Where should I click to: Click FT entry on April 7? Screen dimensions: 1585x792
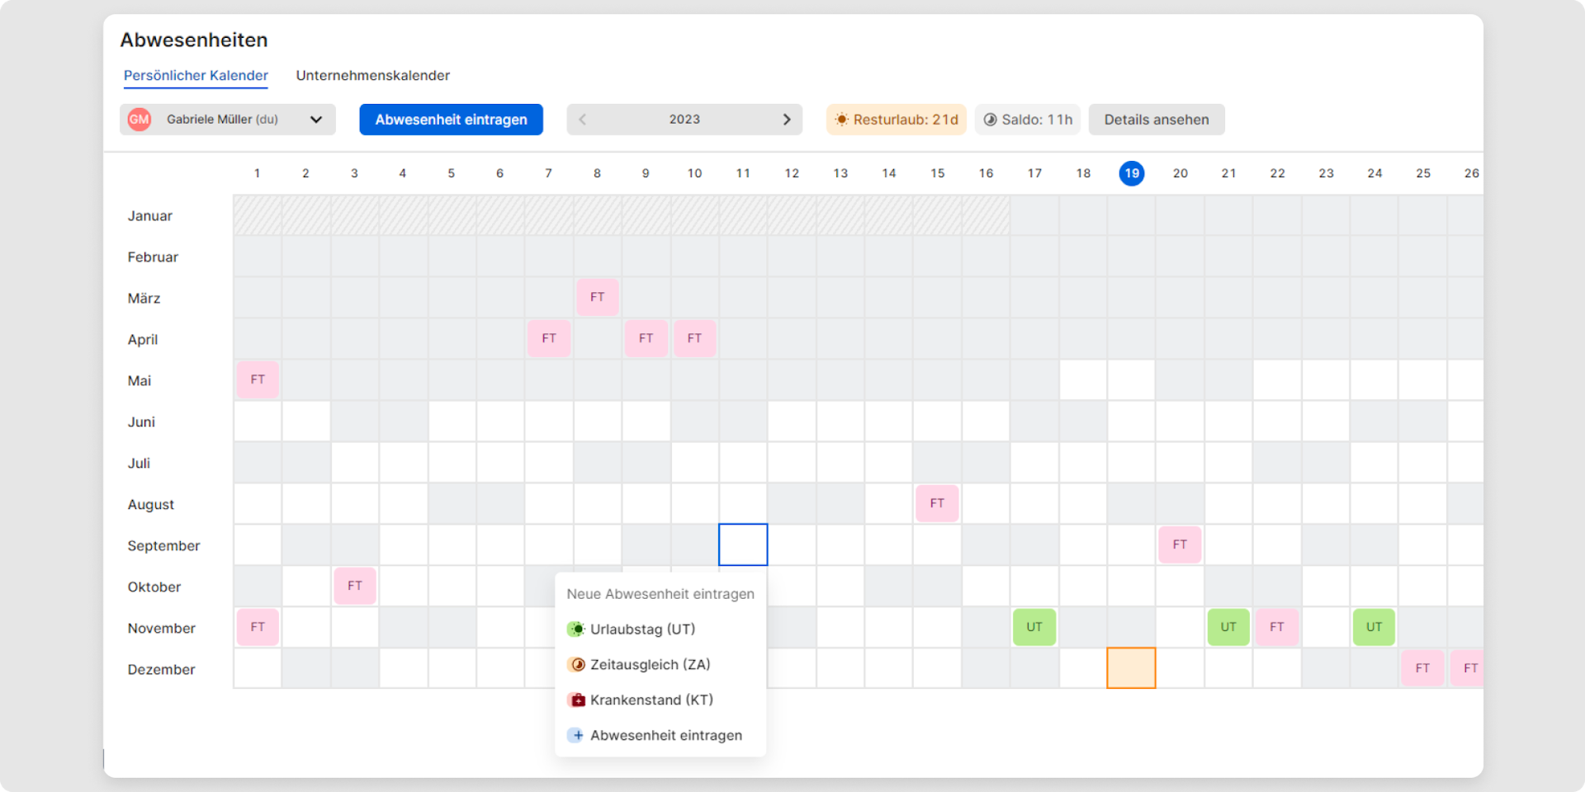[x=549, y=338]
